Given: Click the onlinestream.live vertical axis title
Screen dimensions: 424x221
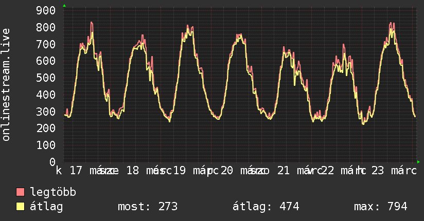Looking at the screenshot, I should coord(6,85).
